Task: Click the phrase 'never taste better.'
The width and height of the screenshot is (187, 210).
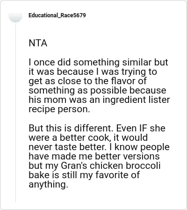Action: tap(67, 147)
